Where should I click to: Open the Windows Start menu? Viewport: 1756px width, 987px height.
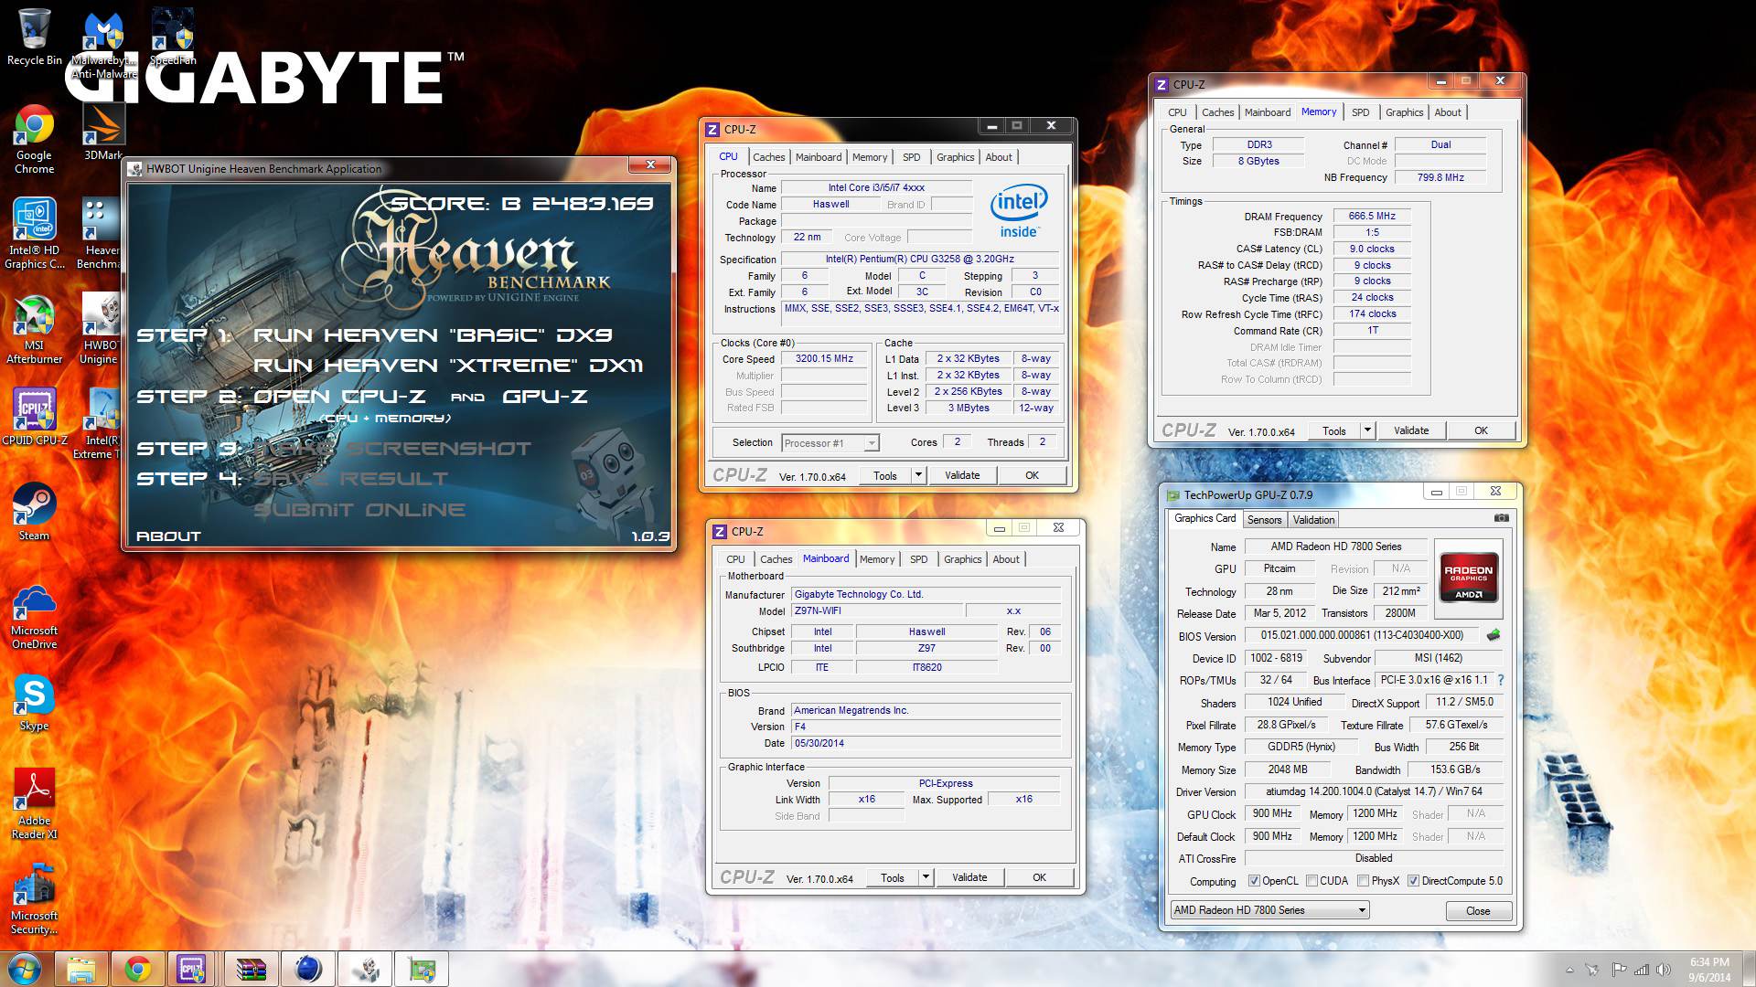[x=25, y=969]
